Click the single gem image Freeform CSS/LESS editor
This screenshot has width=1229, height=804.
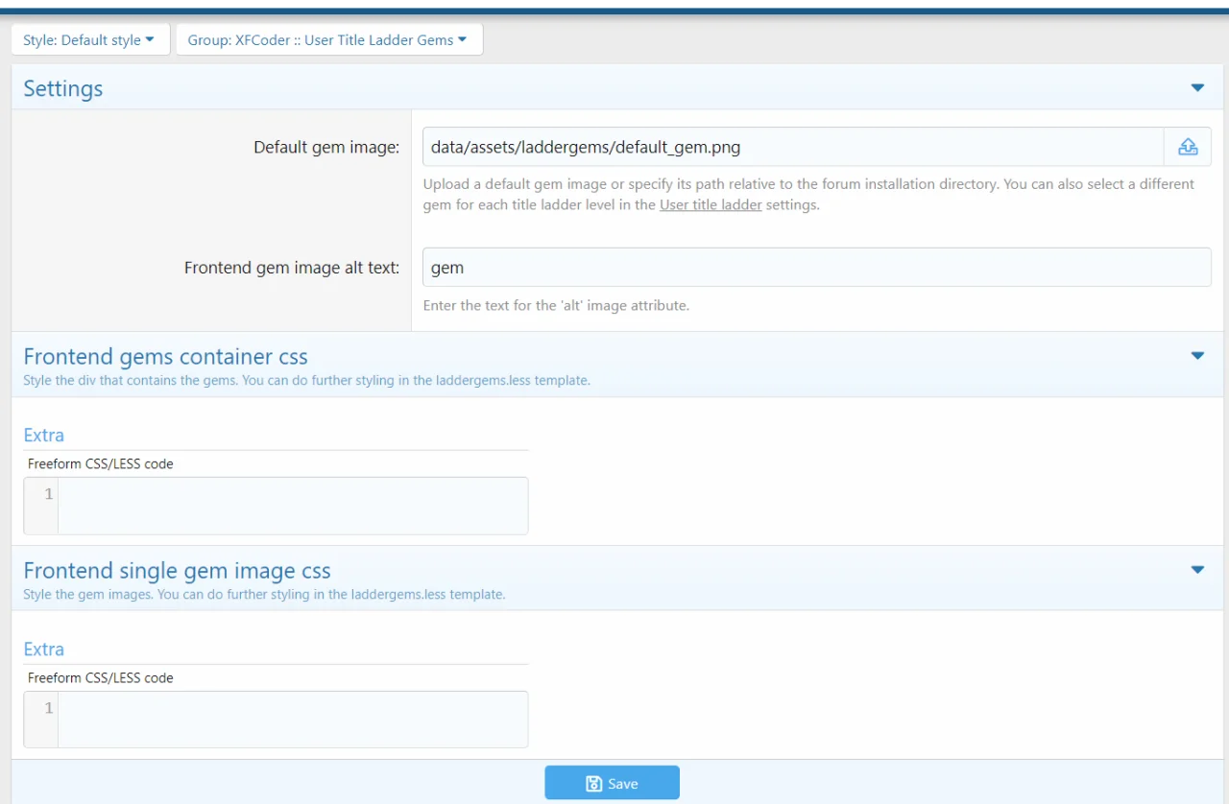(292, 720)
